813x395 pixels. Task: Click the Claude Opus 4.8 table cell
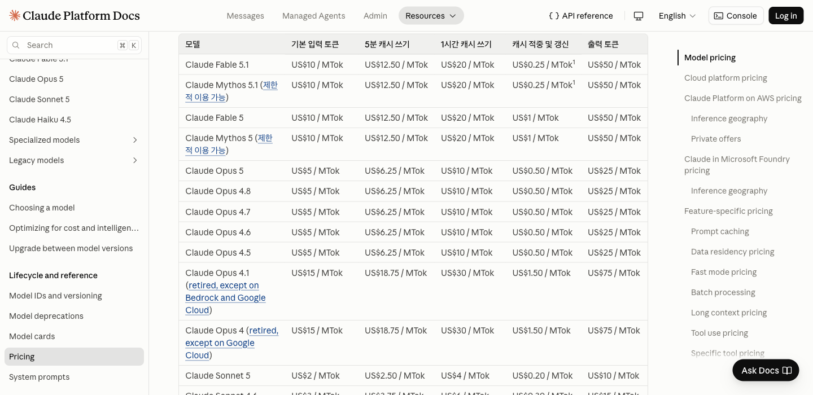point(218,191)
